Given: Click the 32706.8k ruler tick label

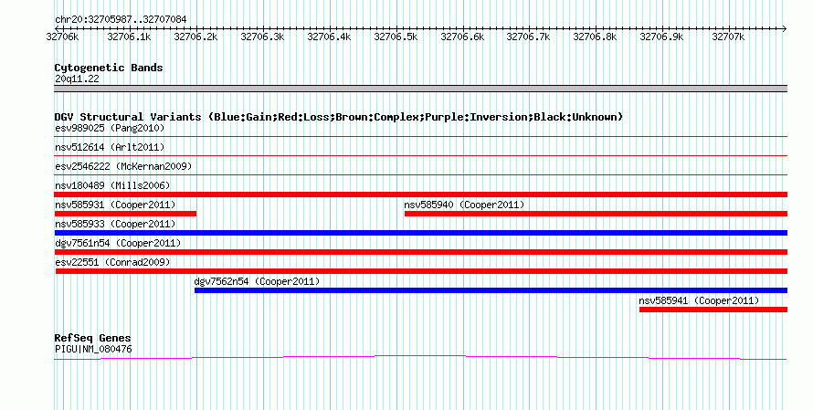Looking at the screenshot, I should pyautogui.click(x=595, y=37).
